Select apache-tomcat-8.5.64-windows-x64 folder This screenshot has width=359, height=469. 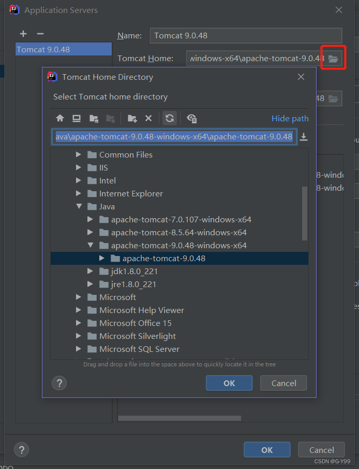(179, 232)
